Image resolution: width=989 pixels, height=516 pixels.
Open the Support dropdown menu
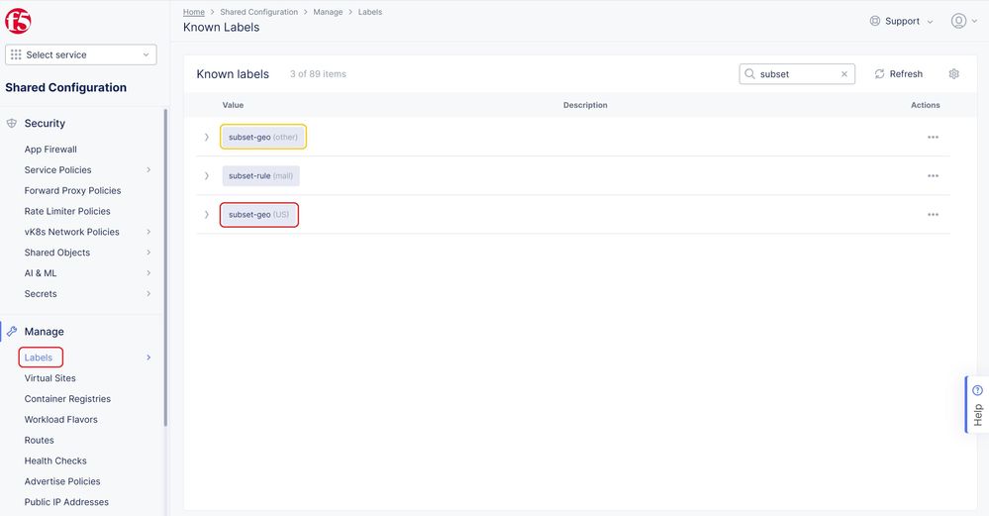(901, 21)
